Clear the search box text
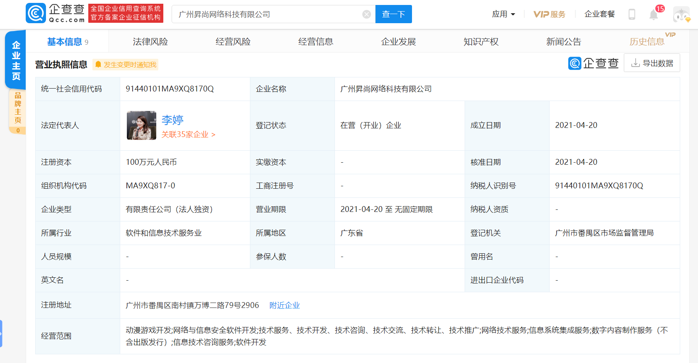Viewport: 698px width, 363px height. click(366, 14)
